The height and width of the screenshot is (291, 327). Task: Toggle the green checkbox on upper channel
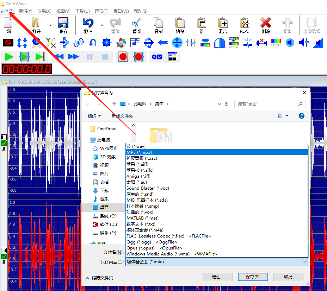coord(4,143)
